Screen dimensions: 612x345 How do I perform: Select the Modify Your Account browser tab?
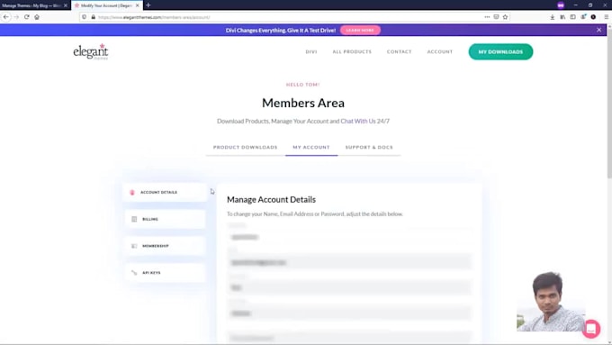pos(107,5)
